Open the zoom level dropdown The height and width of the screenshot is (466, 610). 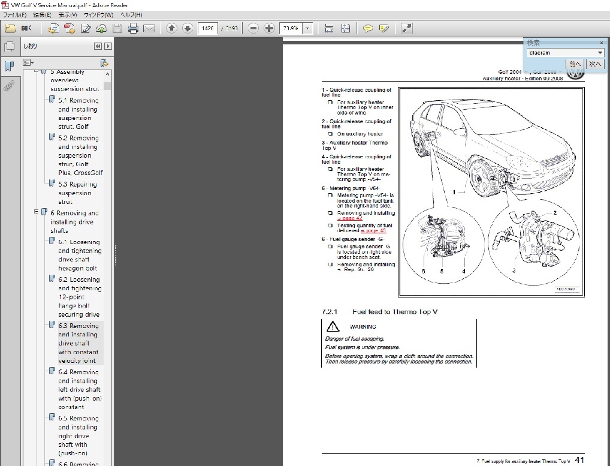click(307, 28)
